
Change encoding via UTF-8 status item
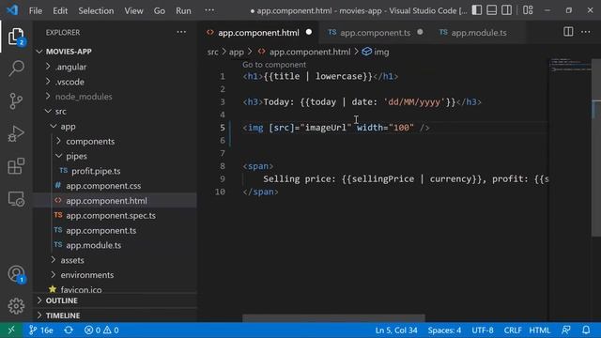pos(482,330)
